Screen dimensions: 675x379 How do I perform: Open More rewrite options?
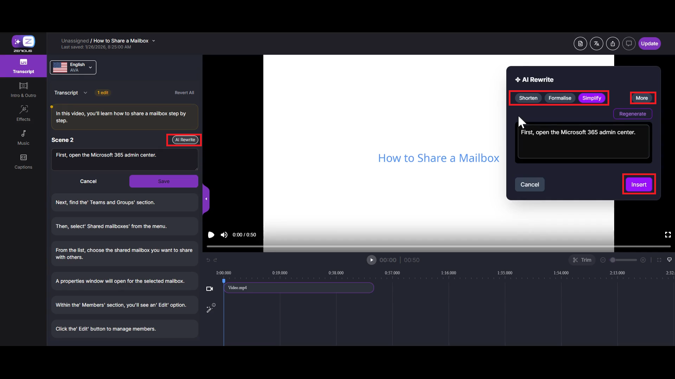642,98
